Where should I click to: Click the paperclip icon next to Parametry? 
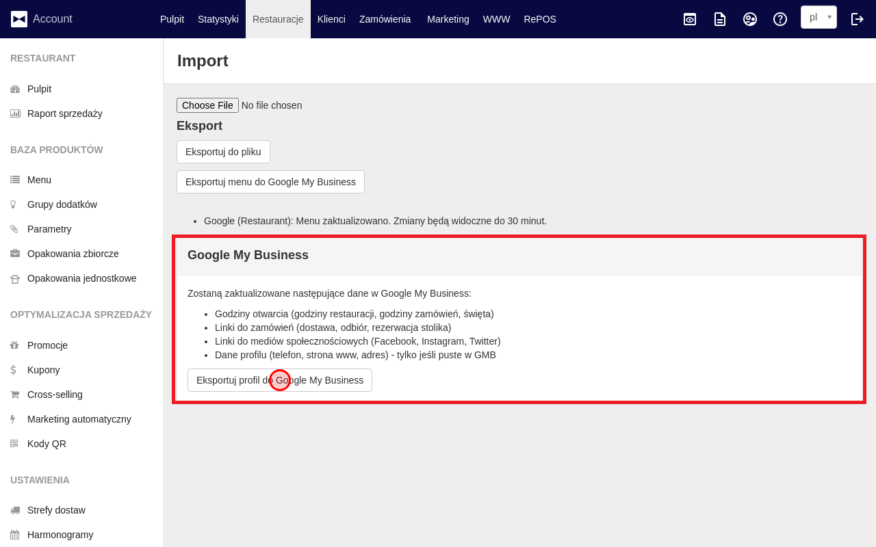click(14, 228)
